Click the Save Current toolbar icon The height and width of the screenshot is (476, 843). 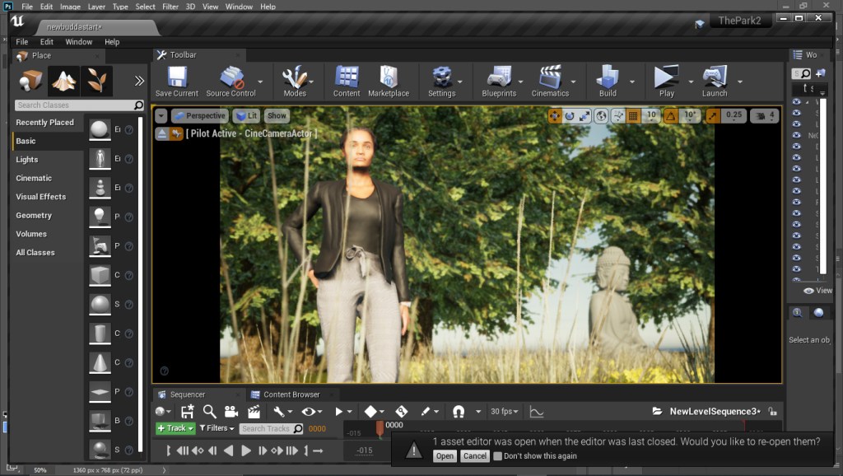click(x=176, y=78)
